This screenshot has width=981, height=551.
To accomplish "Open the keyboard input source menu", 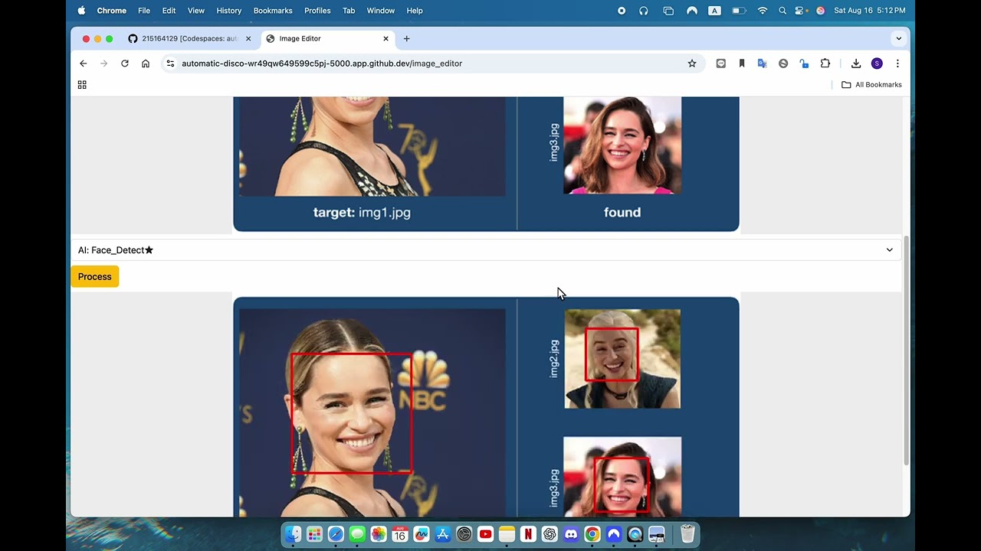I will (x=714, y=11).
